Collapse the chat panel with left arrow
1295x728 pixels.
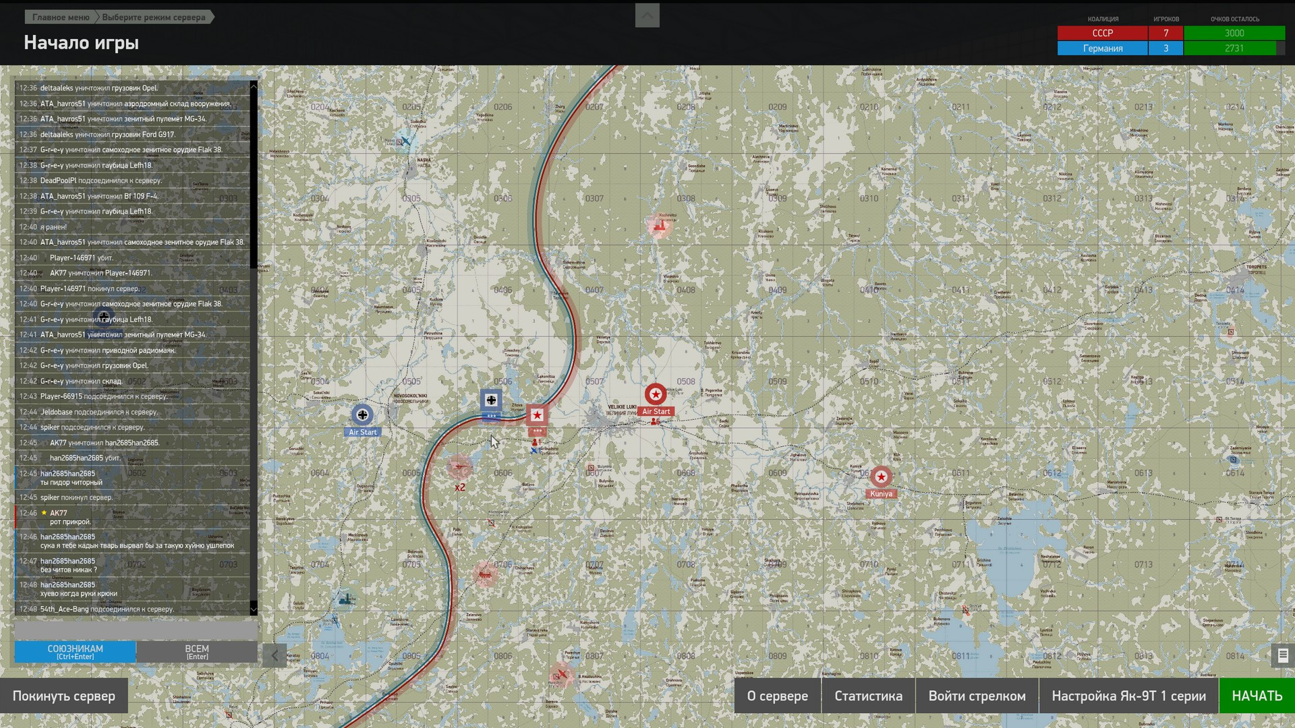pos(275,655)
